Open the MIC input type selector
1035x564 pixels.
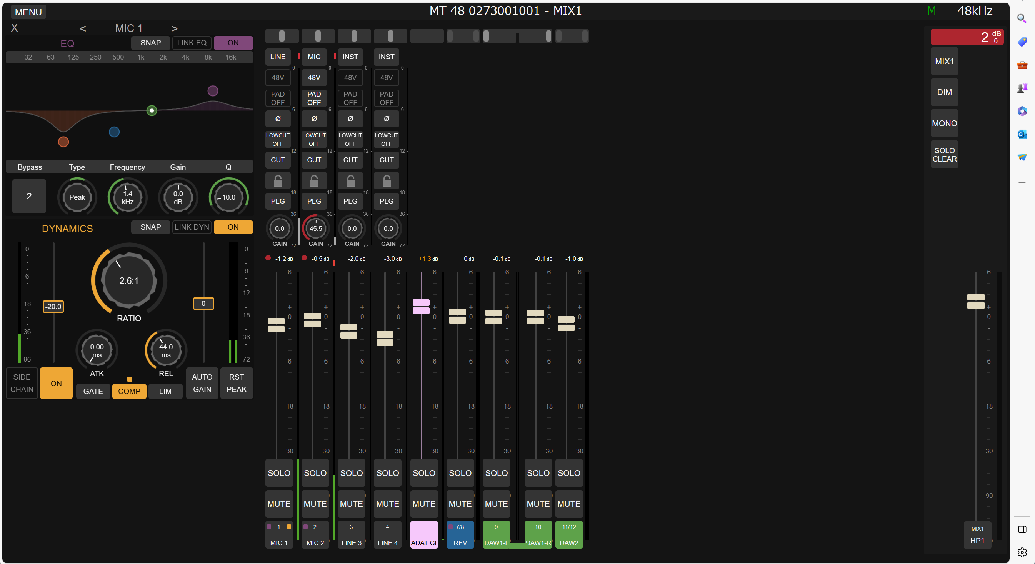click(314, 57)
